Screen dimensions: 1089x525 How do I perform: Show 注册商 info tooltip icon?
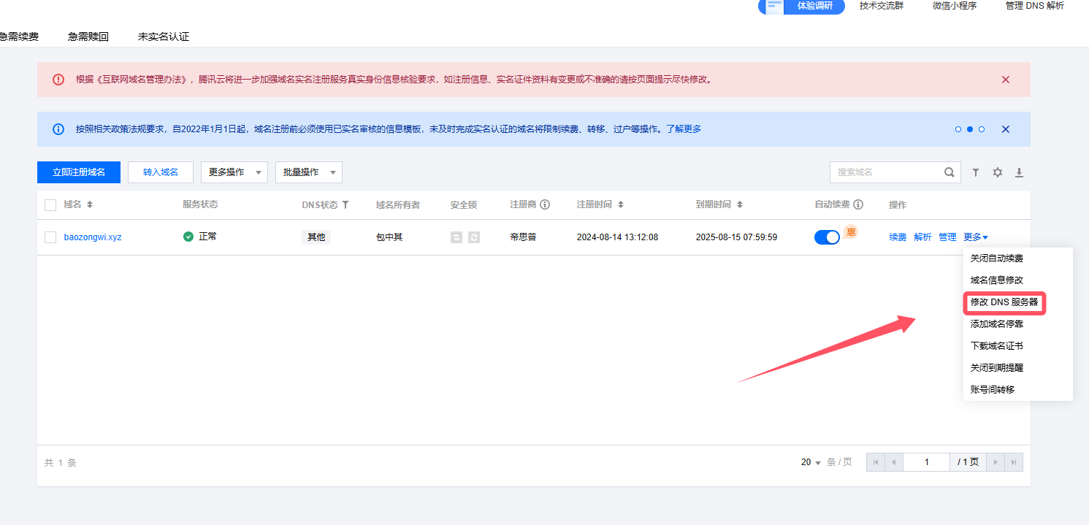pyautogui.click(x=545, y=205)
